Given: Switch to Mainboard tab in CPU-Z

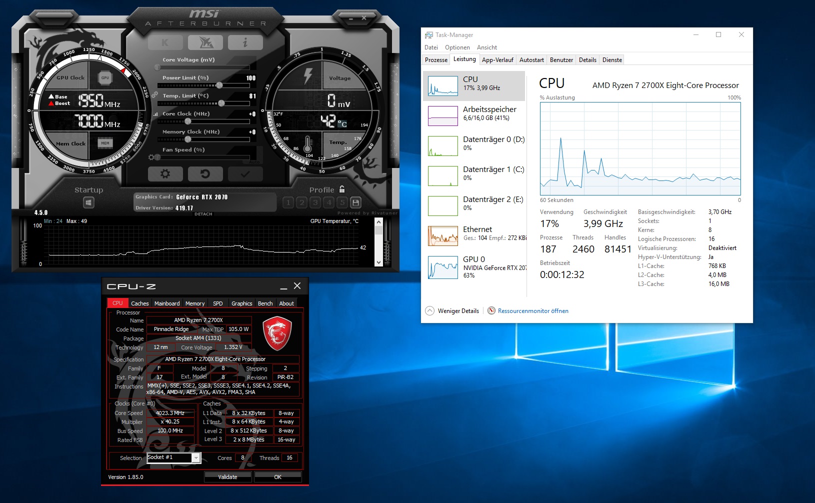Looking at the screenshot, I should [x=167, y=303].
